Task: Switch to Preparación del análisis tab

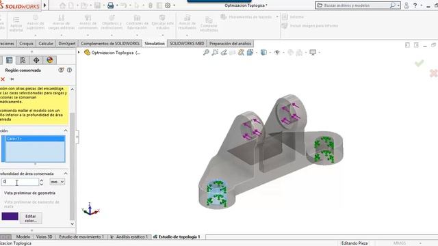Action: (230, 44)
